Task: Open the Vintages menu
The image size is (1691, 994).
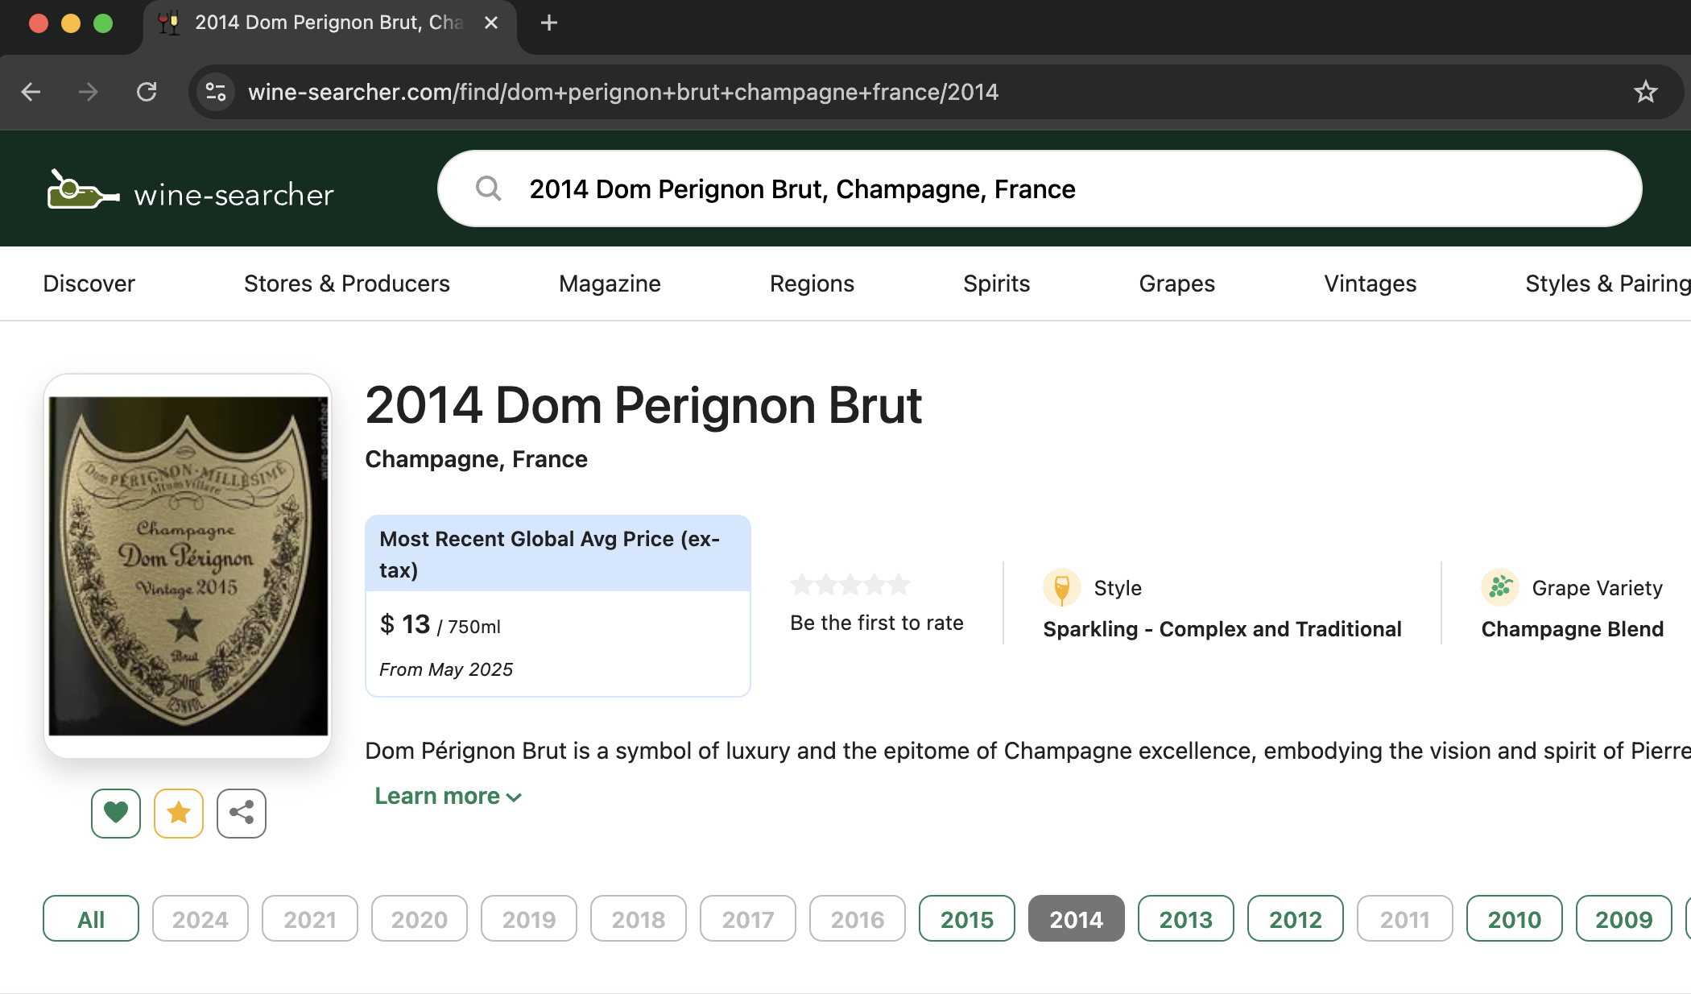Action: click(x=1370, y=284)
